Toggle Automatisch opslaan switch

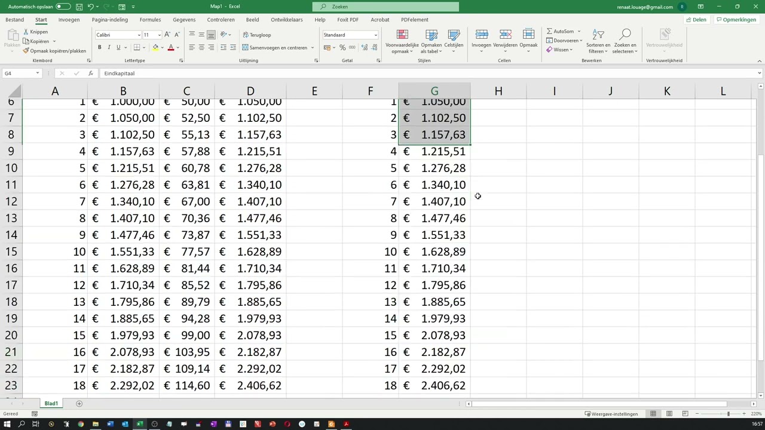63,7
